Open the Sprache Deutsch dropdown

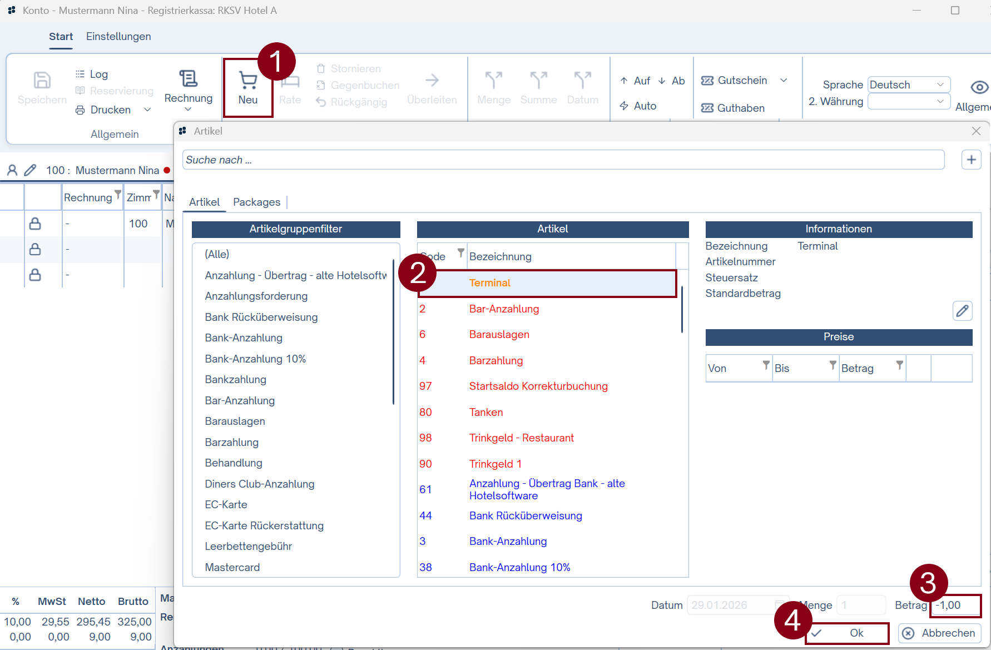click(908, 85)
